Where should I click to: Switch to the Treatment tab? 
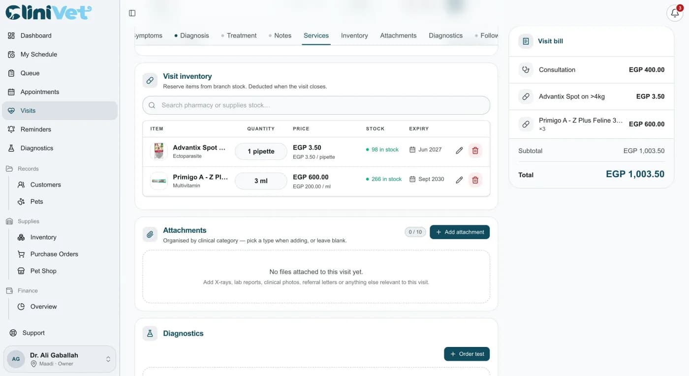(x=239, y=35)
